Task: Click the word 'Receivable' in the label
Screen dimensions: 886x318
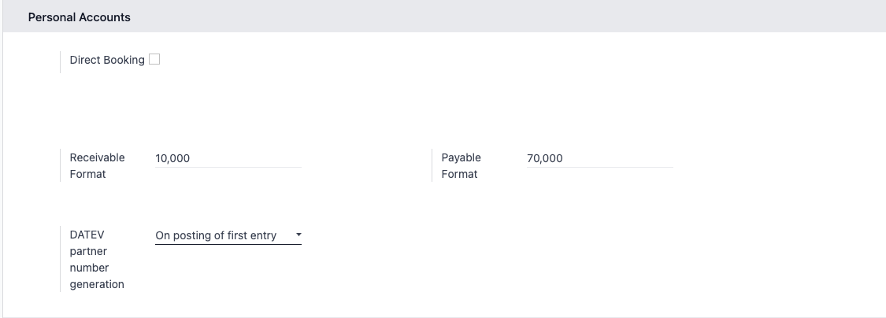Action: [97, 157]
